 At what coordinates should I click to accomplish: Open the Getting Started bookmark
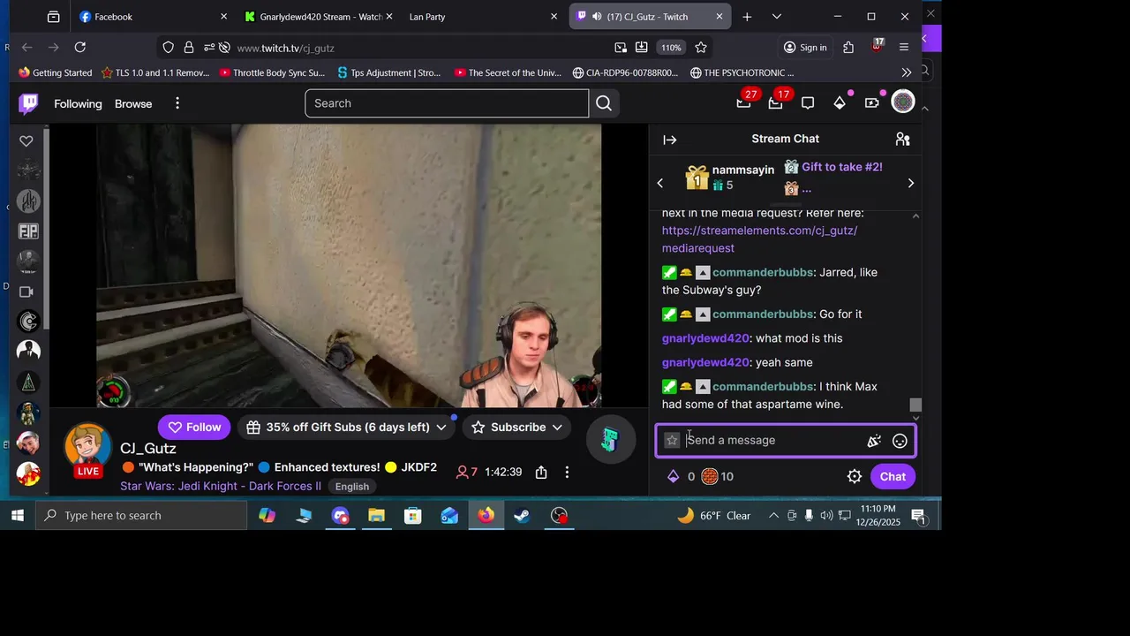[55, 72]
